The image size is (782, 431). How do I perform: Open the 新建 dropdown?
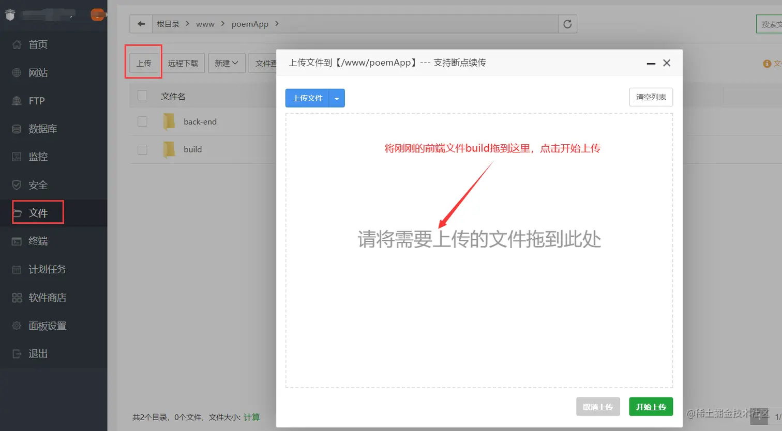click(x=227, y=63)
